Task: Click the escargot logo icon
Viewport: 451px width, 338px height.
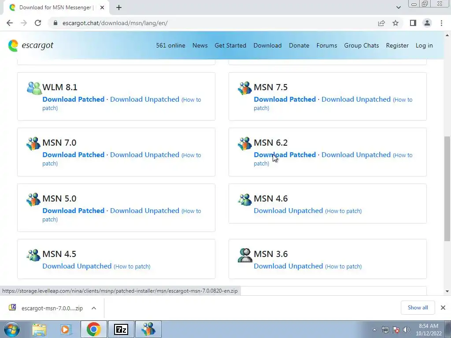Action: coord(13,45)
